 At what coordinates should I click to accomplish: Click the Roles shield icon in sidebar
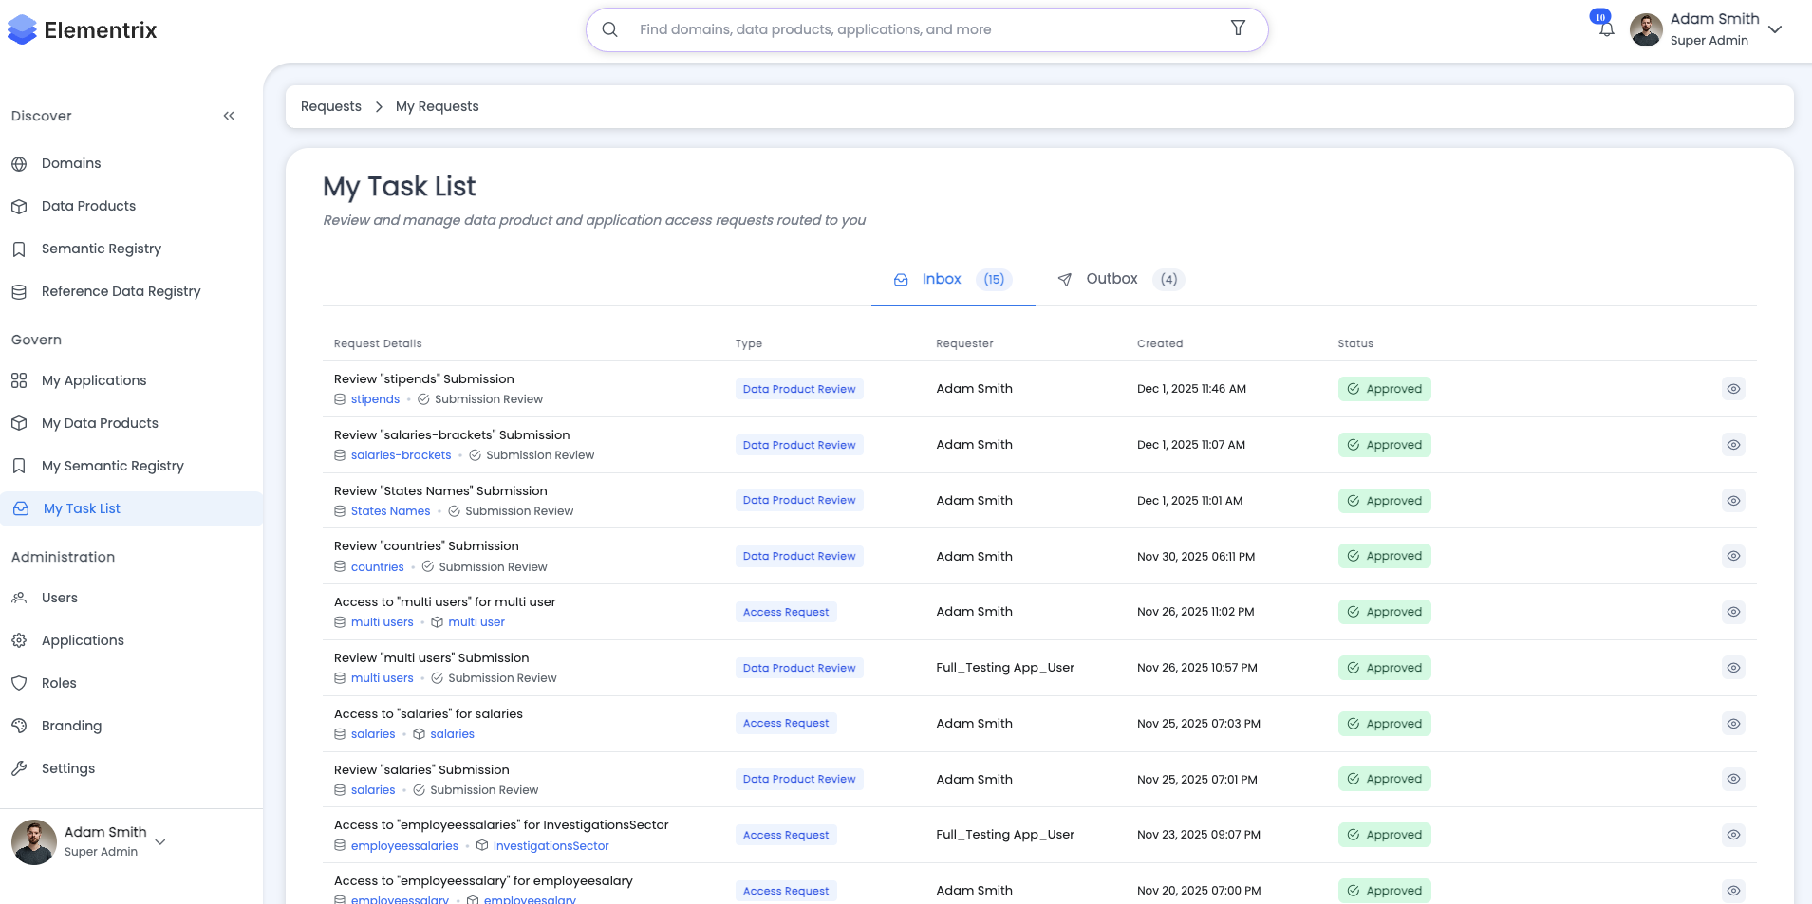(19, 683)
